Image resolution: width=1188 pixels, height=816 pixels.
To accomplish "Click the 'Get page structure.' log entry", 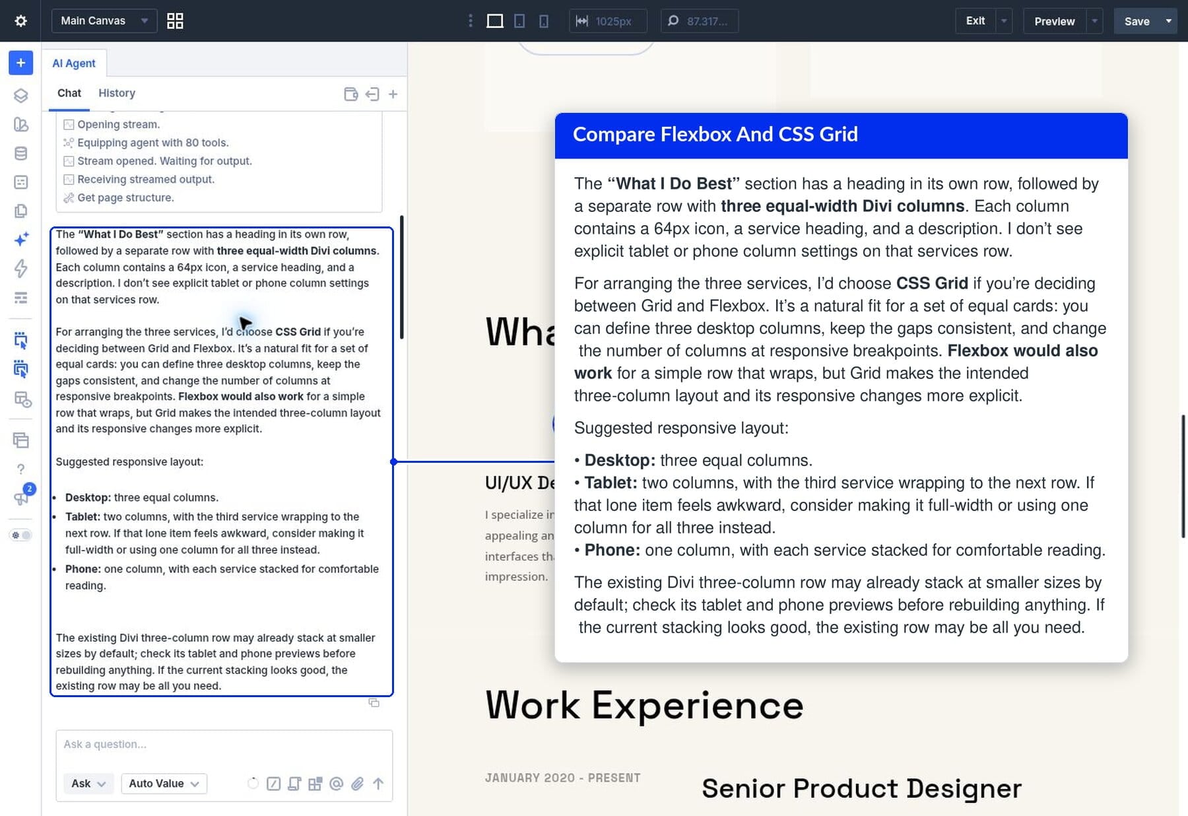I will tap(125, 198).
